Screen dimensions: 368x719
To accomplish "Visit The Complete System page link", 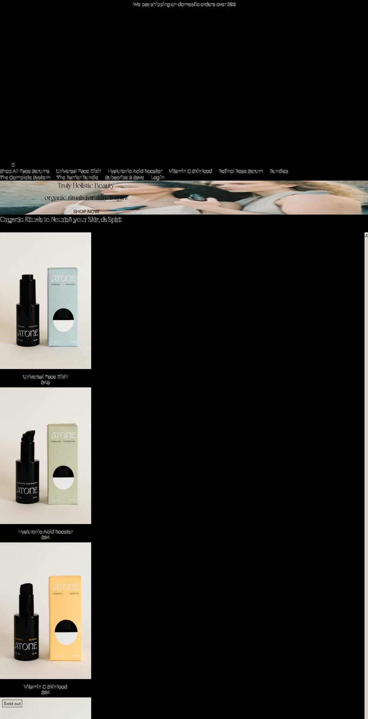I will pos(25,177).
